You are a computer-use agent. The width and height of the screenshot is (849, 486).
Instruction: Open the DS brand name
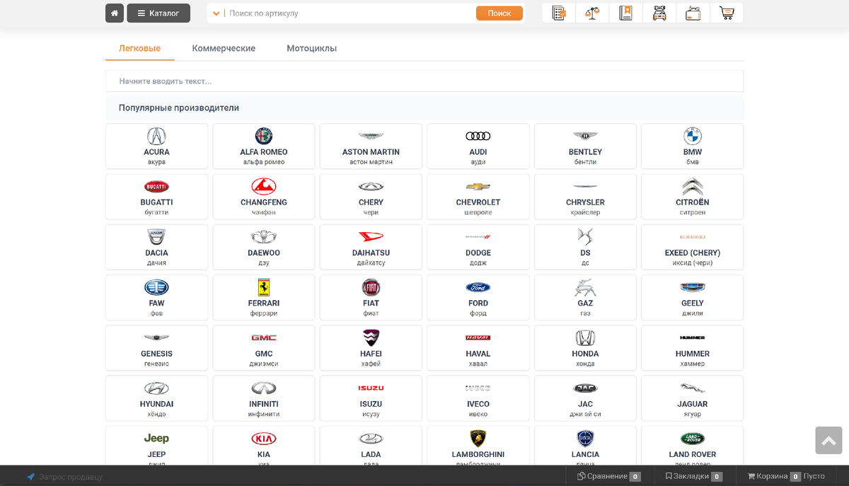(x=585, y=253)
